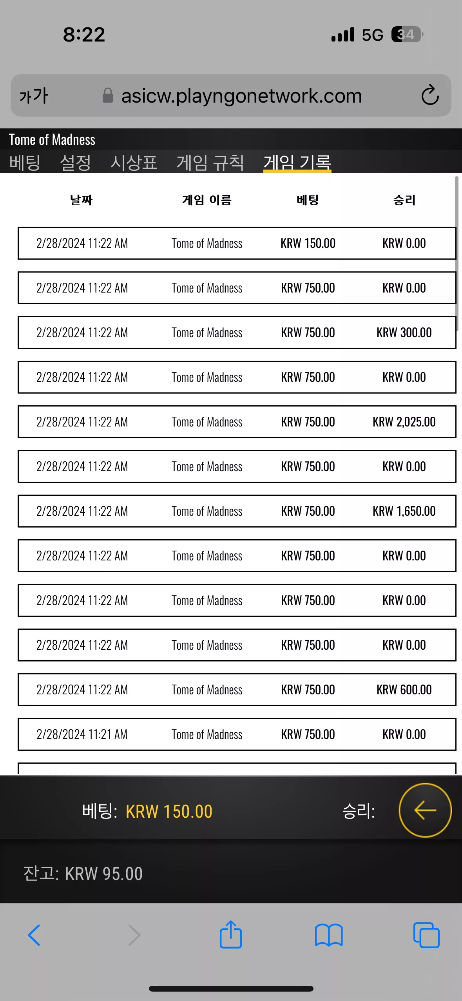Open Safari bookmarks book icon

pos(329,935)
